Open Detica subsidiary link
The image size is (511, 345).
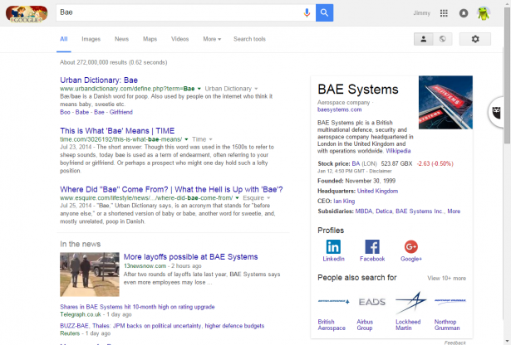(x=384, y=211)
